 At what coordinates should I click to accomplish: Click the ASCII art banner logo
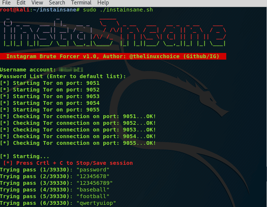114,33
